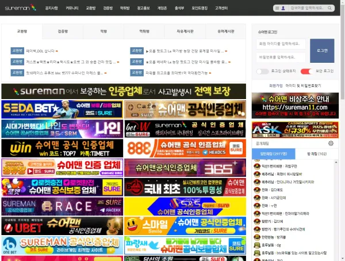Select the 방 채팅 (102) tab
Screen dimensions: 345x261
317,154
